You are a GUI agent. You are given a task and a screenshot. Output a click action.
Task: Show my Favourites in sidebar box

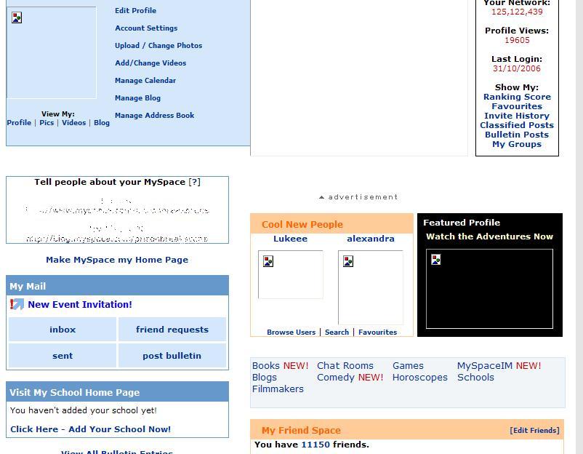pos(517,106)
